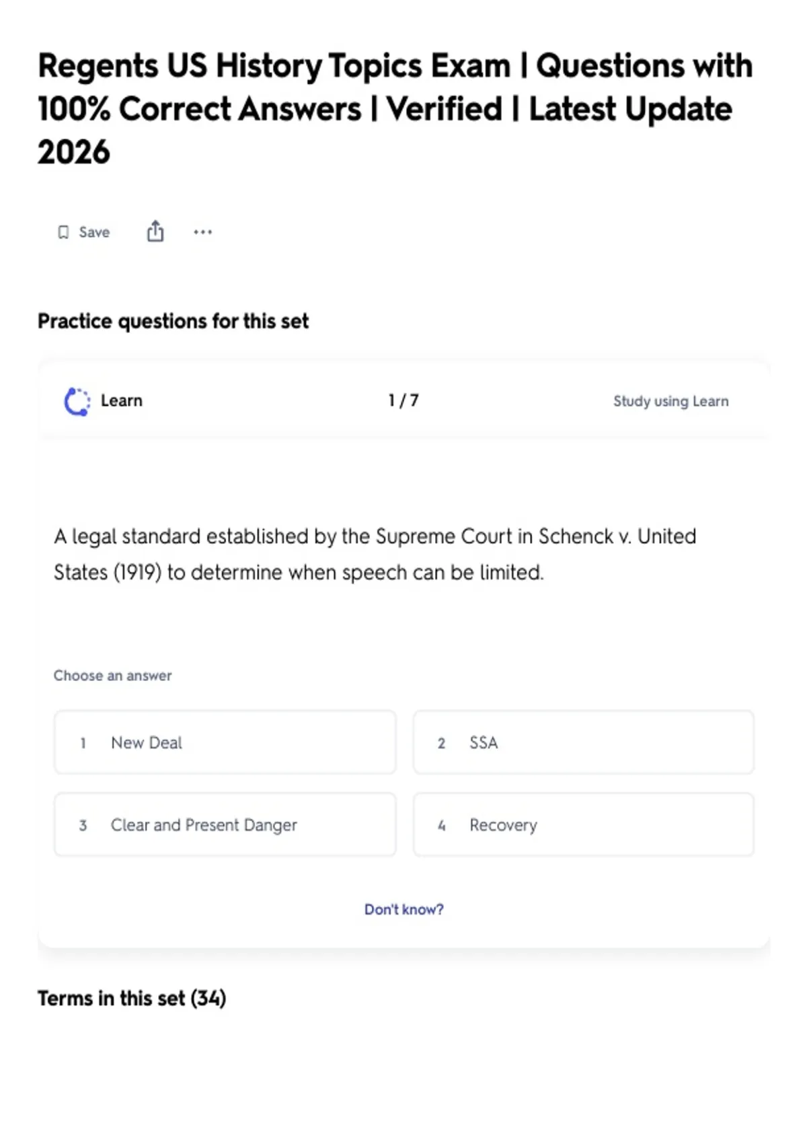Choose Clear and Present Danger answer

[x=225, y=824]
